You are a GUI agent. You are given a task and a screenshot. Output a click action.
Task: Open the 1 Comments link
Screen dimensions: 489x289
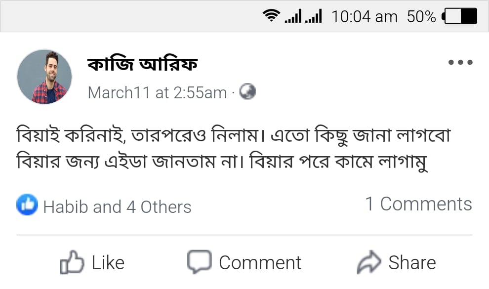pos(418,204)
